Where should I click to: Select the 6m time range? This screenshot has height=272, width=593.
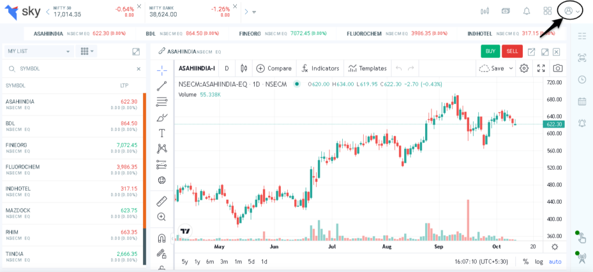pos(210,262)
